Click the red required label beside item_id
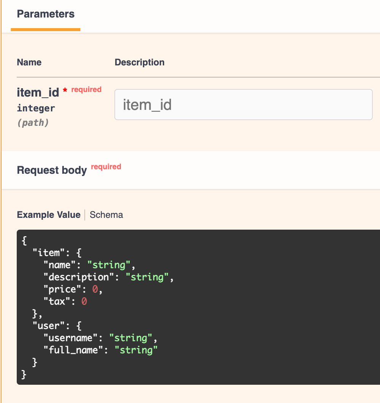Image resolution: width=380 pixels, height=403 pixels. tap(86, 90)
